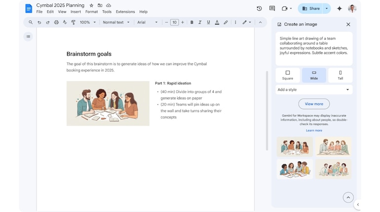Viewport: 380px width, 212px height.
Task: Follow the Learn more link
Action: [314, 130]
